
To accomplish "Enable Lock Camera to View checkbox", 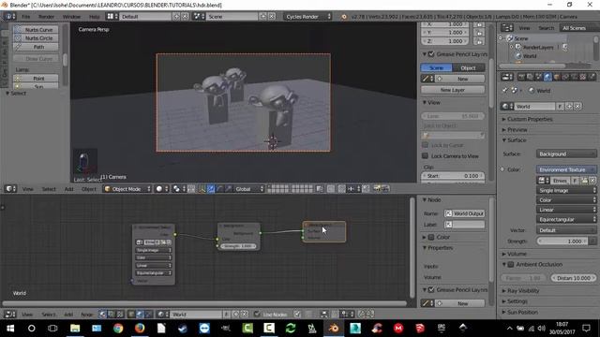I will click(x=425, y=156).
